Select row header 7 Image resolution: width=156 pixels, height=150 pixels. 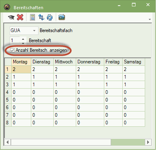tap(8, 115)
